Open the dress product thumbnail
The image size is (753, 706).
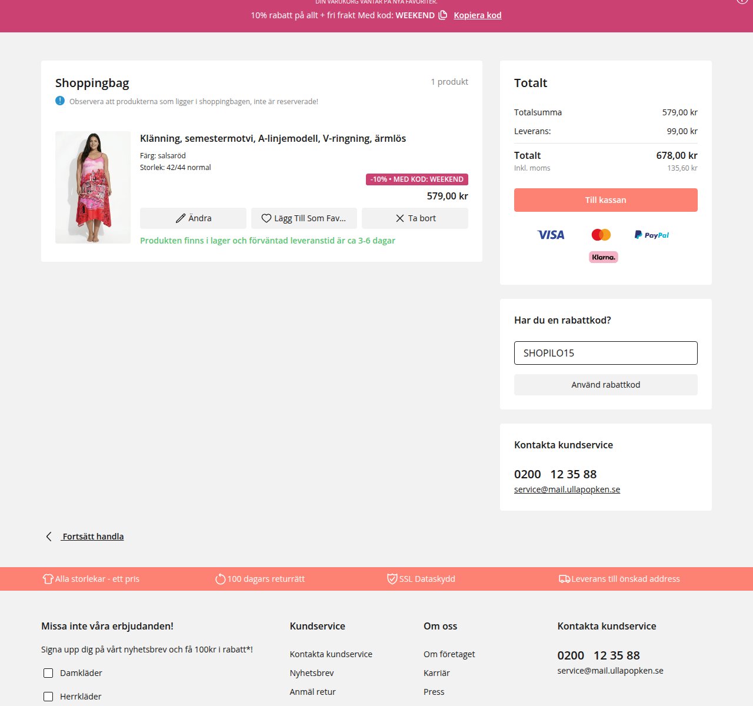click(x=93, y=187)
